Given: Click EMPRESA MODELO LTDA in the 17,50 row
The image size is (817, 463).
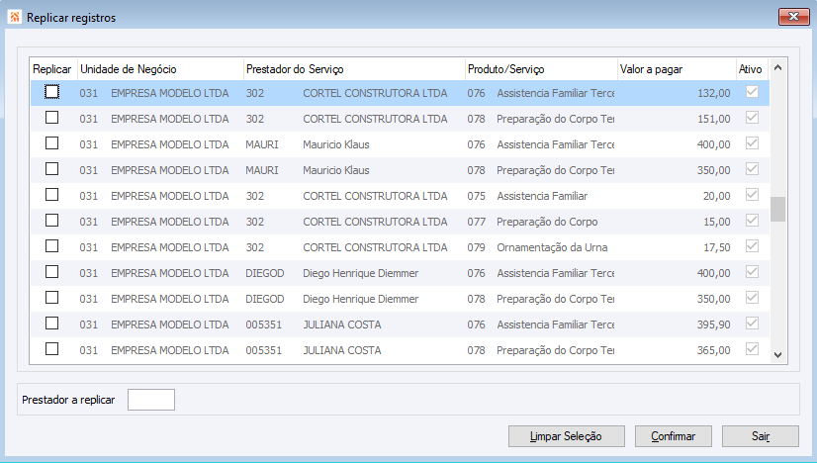Looking at the screenshot, I should [170, 247].
